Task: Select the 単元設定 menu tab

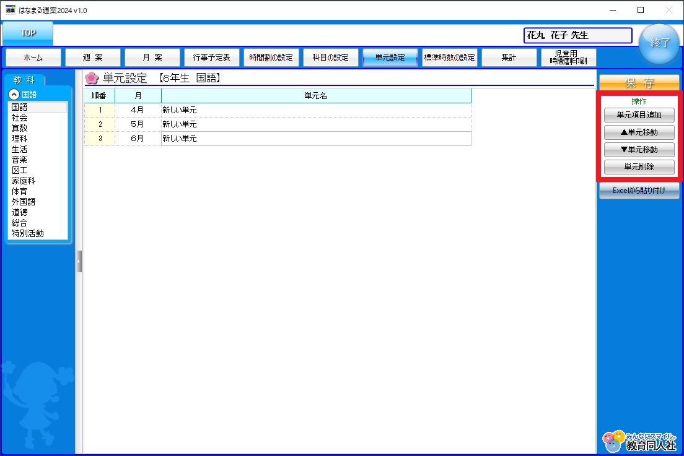Action: click(390, 58)
